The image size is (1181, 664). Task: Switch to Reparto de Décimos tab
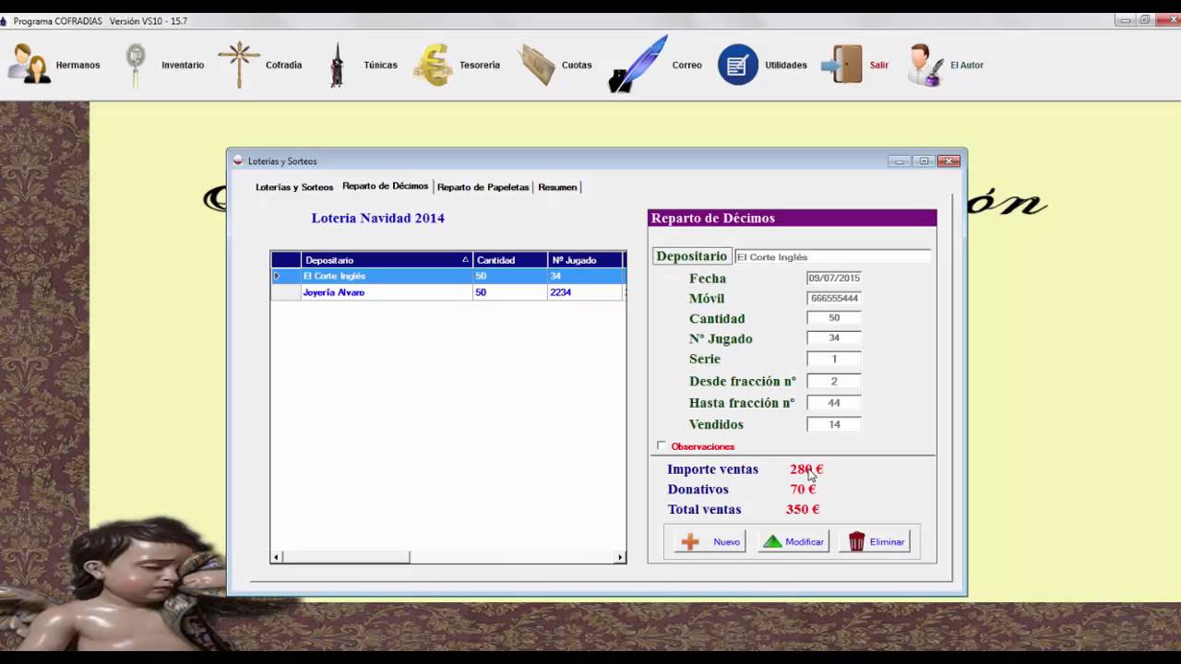(x=385, y=186)
